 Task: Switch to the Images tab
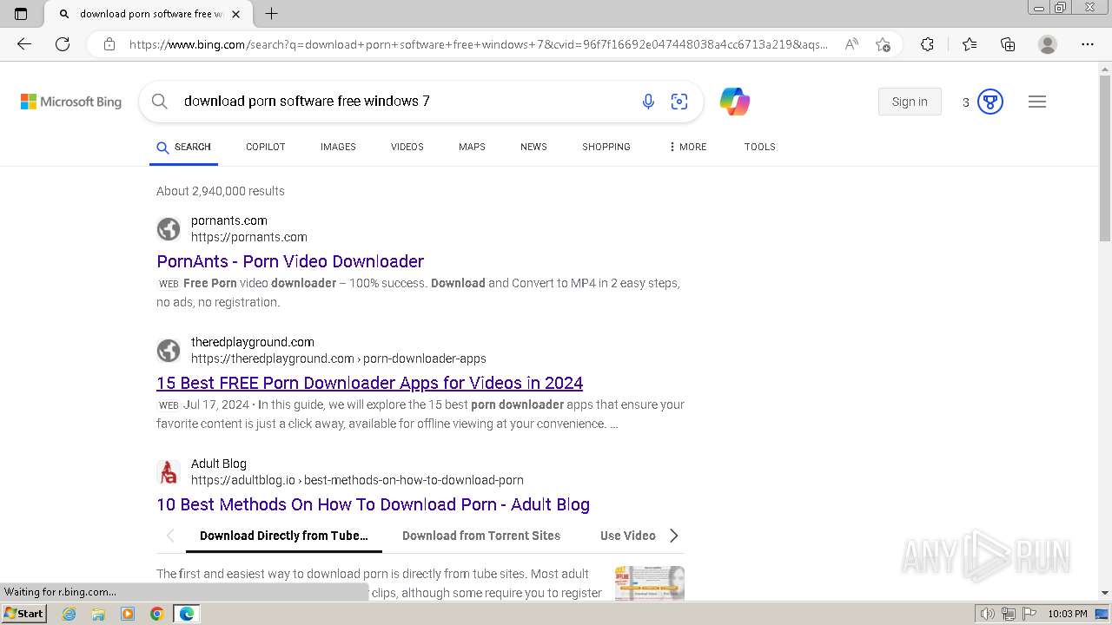point(338,147)
